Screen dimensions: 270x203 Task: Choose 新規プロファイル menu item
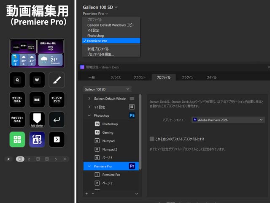pyautogui.click(x=111, y=49)
